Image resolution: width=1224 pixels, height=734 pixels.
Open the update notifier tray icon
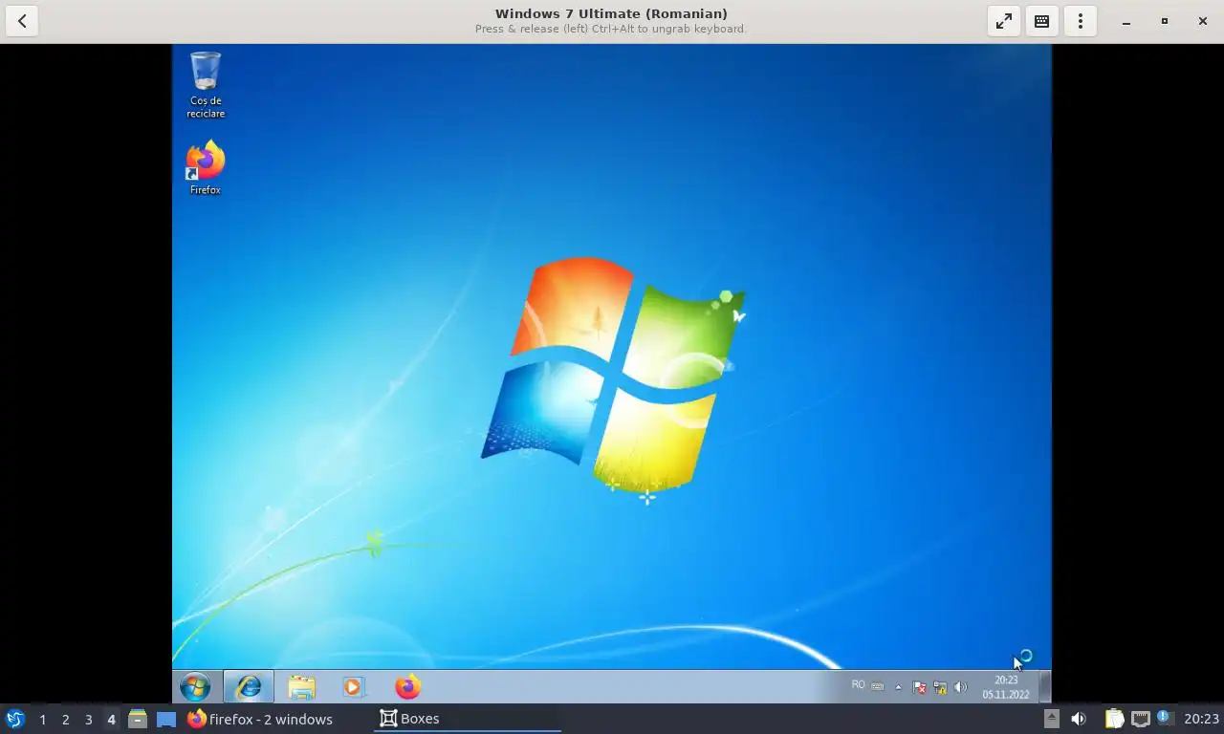[1164, 718]
